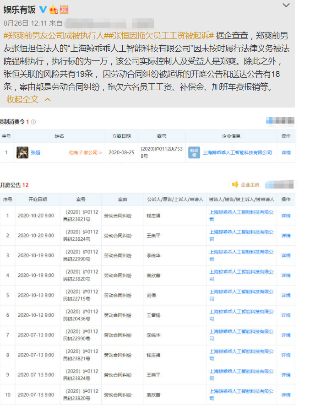This screenshot has height=405, width=310.
Task: Click the 鲸乖乖 company logo icon
Action: coord(194,152)
